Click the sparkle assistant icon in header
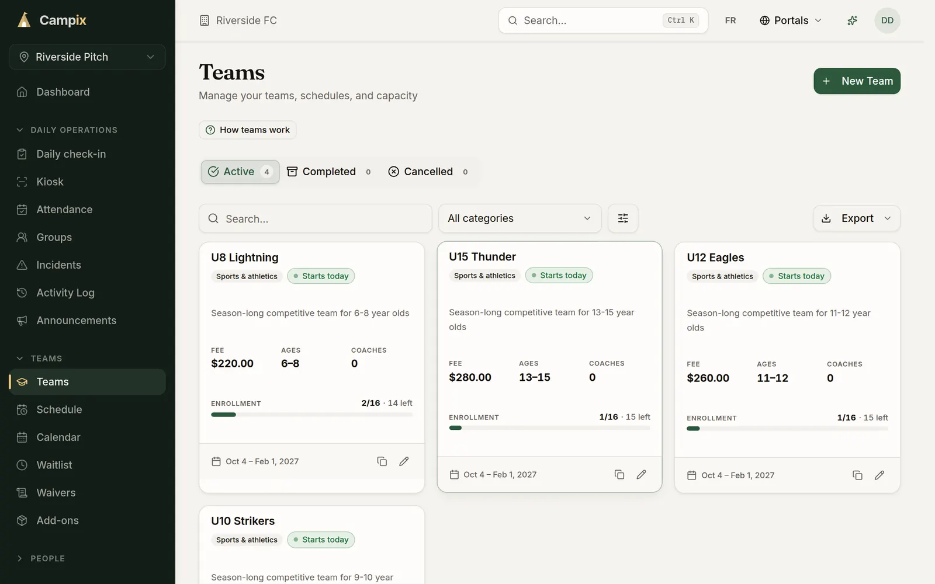The height and width of the screenshot is (584, 935). pyautogui.click(x=853, y=20)
